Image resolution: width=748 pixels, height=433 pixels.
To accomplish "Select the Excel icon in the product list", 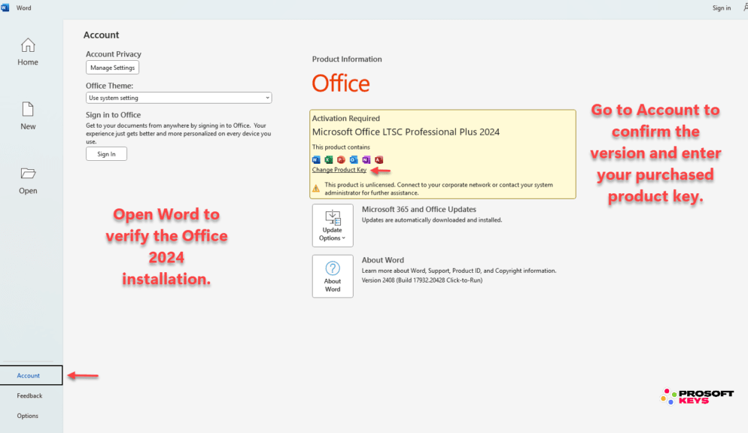I will tap(328, 159).
